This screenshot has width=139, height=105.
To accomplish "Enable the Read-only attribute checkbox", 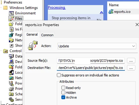I will coord(63,88).
